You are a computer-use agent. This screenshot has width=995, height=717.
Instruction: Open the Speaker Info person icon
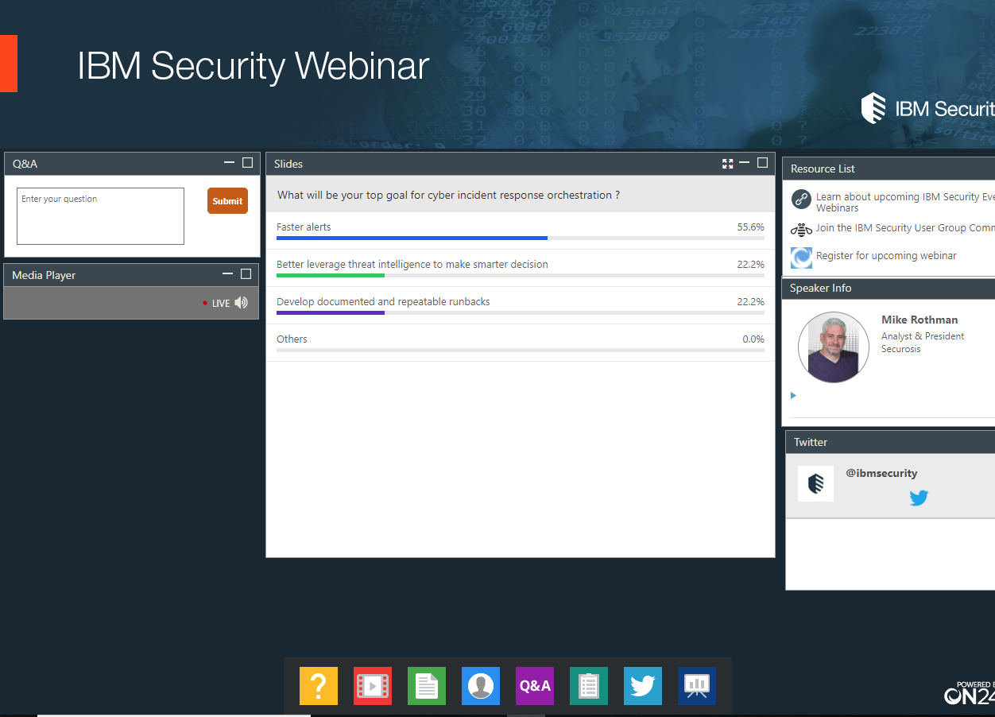481,685
